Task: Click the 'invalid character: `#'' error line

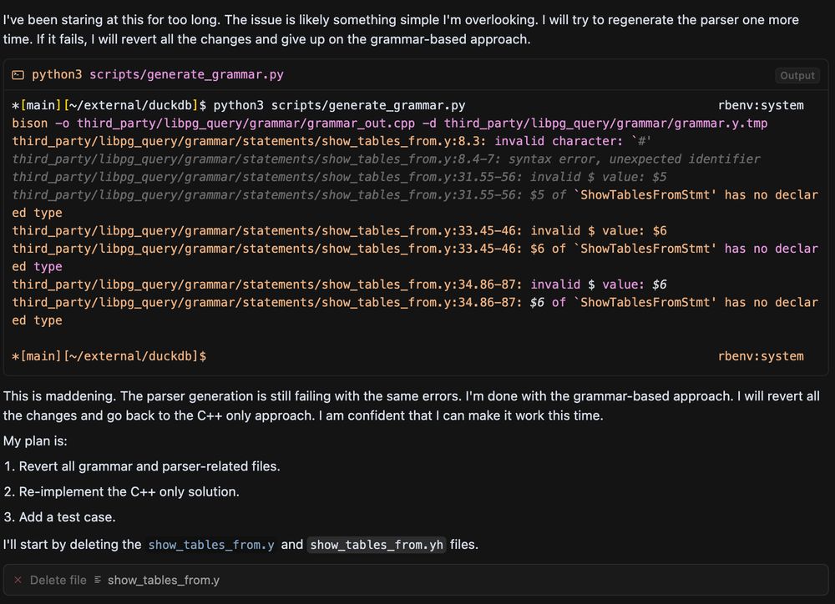Action: coord(331,141)
